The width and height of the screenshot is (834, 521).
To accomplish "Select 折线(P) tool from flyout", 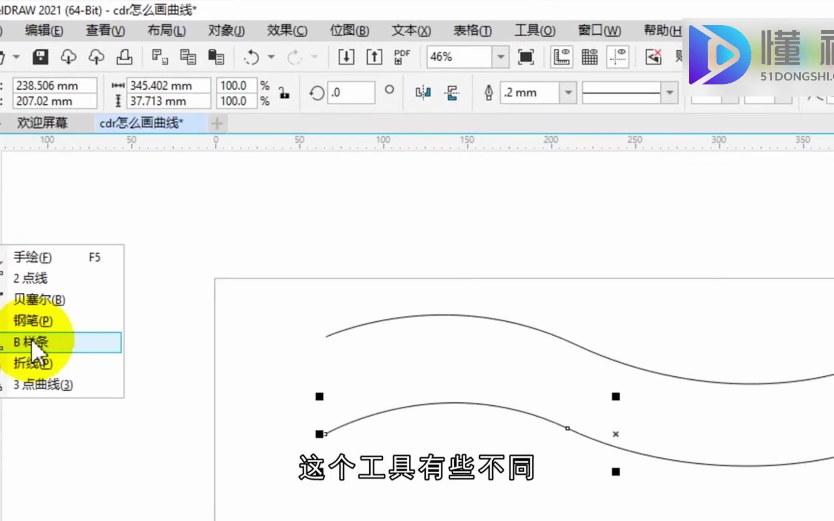I will click(63, 363).
